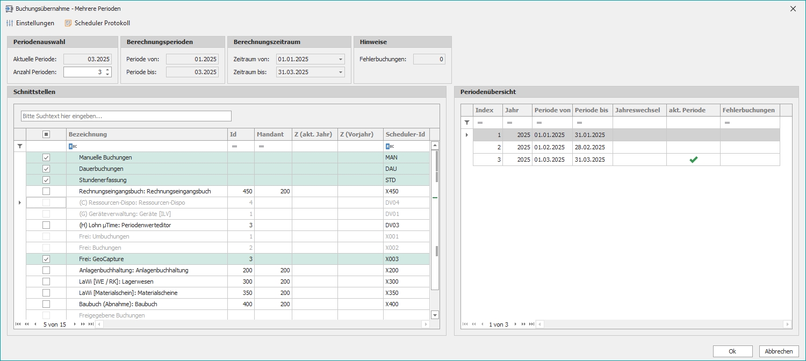Uncheck the Manuelle Buchungen checkbox

[x=46, y=157]
